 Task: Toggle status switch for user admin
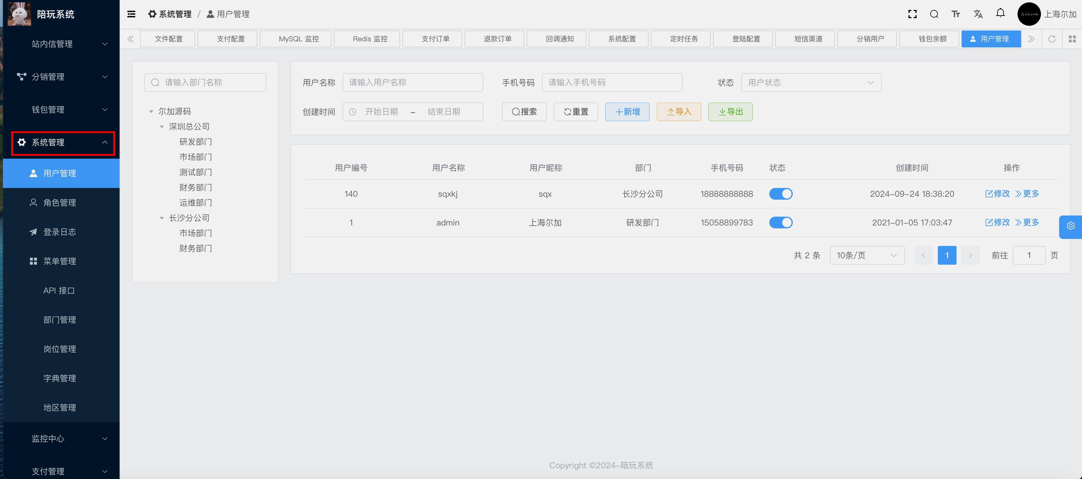781,223
